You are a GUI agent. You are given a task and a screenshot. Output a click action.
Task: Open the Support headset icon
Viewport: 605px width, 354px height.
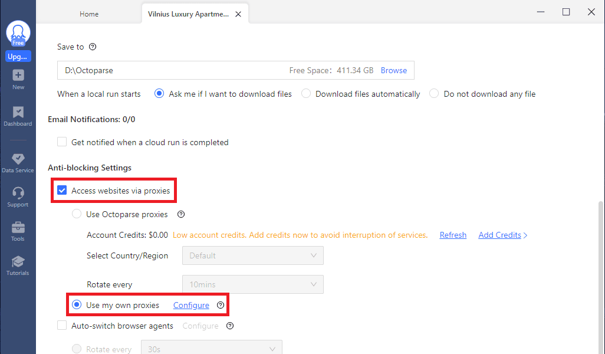coord(18,193)
